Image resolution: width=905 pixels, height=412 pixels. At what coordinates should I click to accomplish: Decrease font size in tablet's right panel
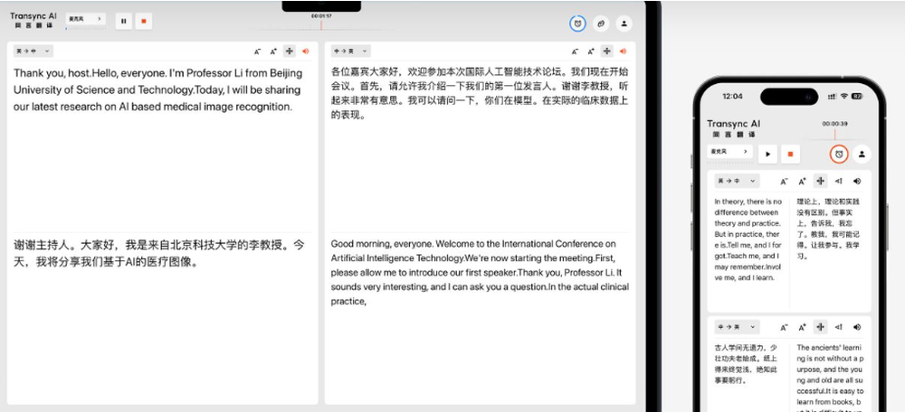tap(575, 51)
